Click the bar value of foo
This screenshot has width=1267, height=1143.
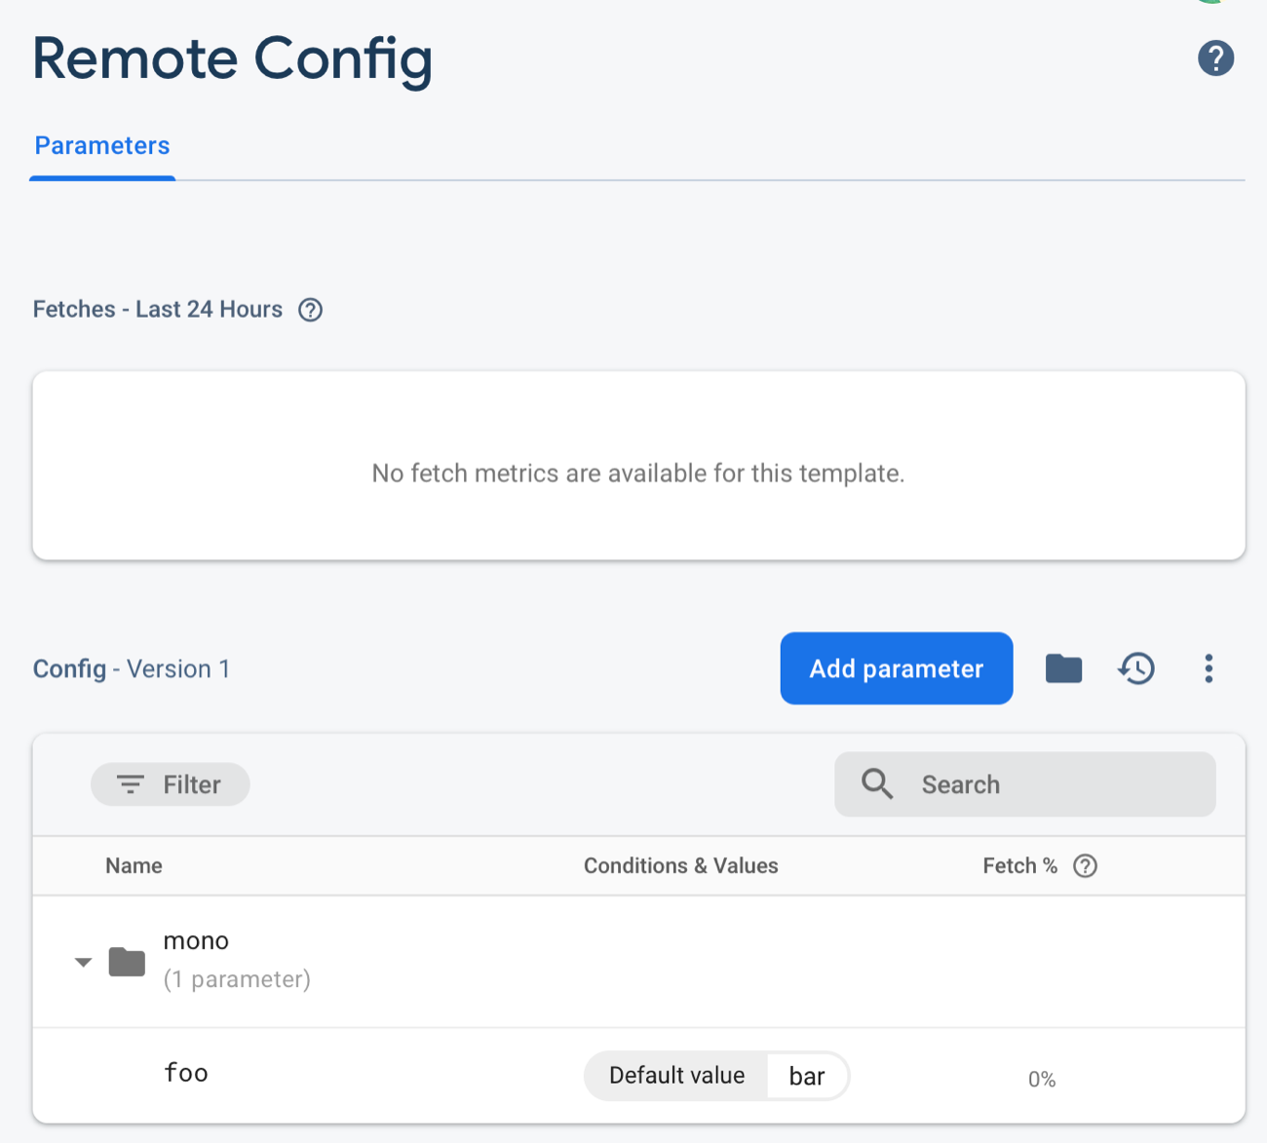point(807,1076)
